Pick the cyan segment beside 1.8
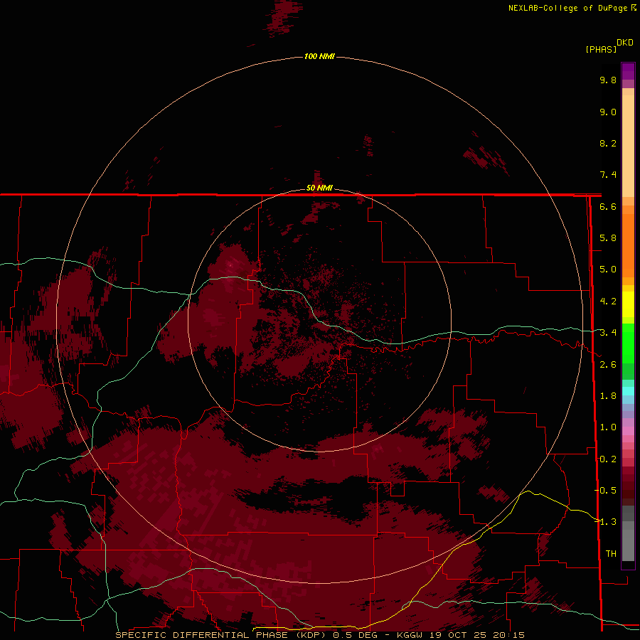The width and height of the screenshot is (640, 640). (628, 391)
